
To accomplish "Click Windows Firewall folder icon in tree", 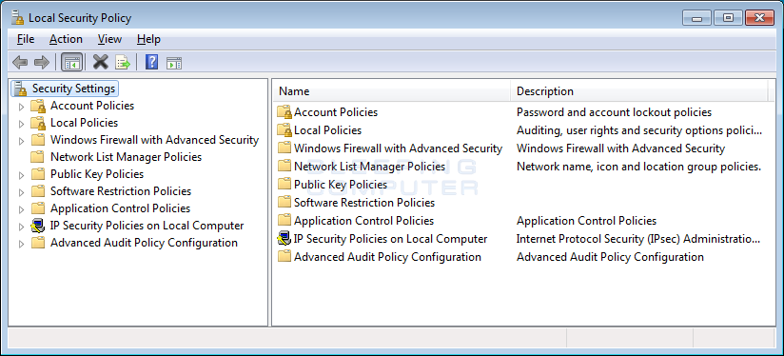I will click(x=38, y=140).
